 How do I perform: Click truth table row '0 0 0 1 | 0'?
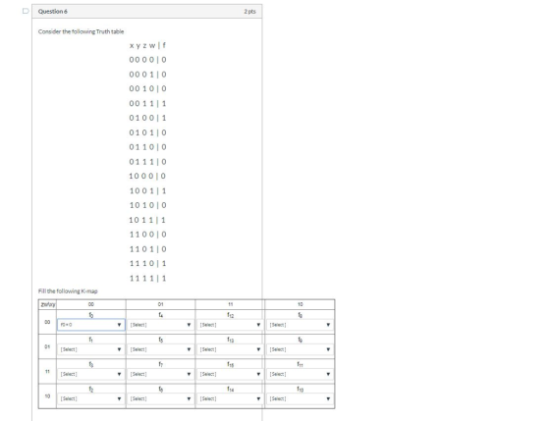pyautogui.click(x=147, y=75)
